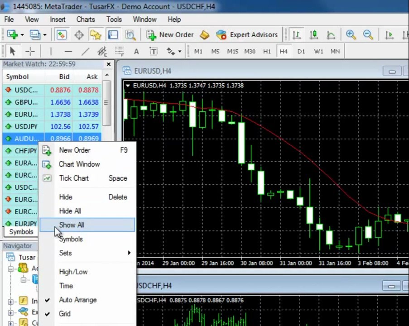
Task: Select the Crosshair tool
Action: pyautogui.click(x=30, y=51)
